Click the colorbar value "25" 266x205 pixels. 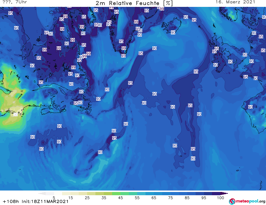click(x=87, y=198)
